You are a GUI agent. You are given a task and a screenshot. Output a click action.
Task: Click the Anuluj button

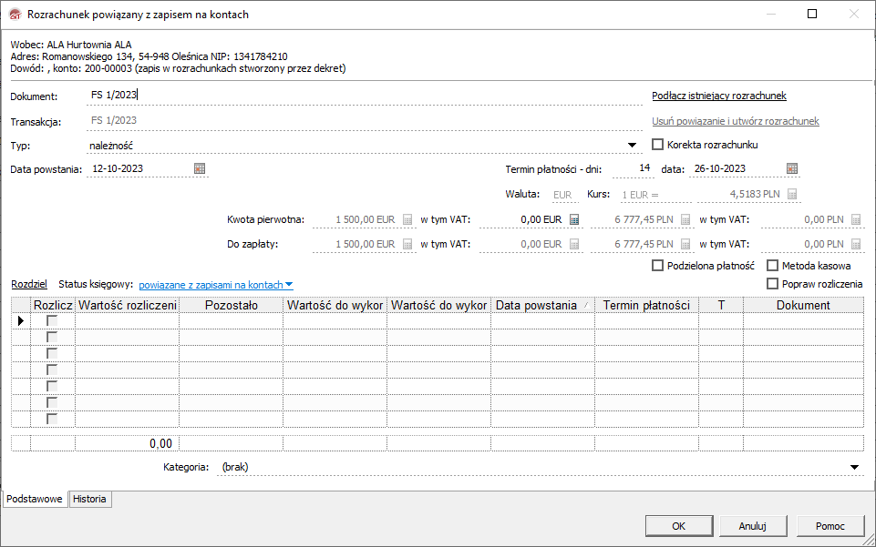coord(753,526)
